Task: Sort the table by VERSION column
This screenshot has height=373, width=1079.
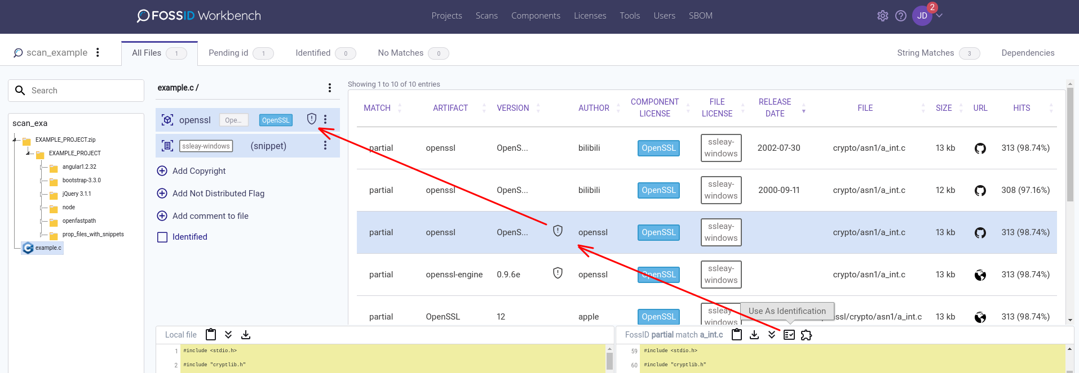Action: tap(513, 108)
